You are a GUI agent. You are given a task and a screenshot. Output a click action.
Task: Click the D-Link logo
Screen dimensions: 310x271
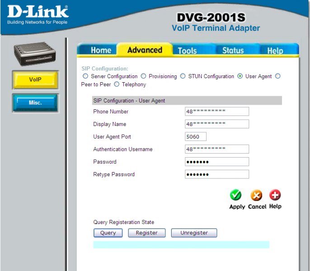pyautogui.click(x=38, y=11)
